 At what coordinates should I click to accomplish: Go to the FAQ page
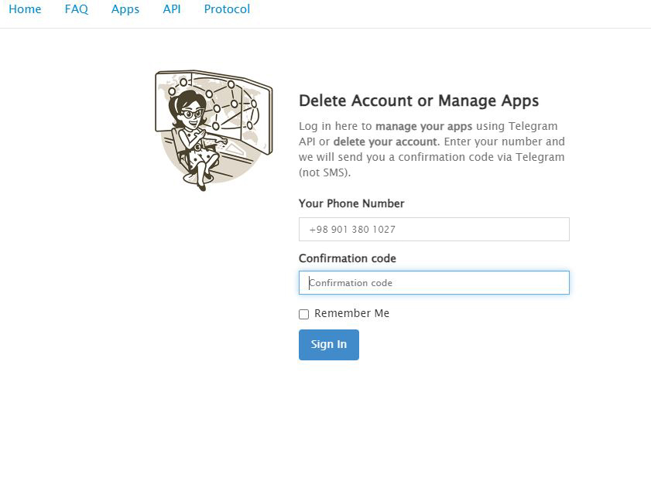[77, 9]
